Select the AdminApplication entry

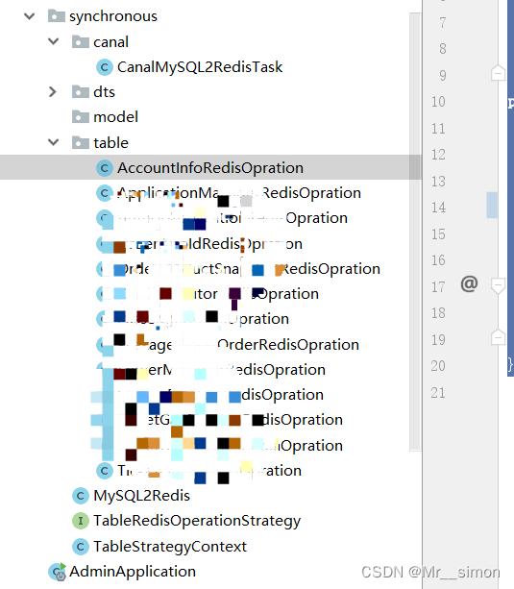[x=133, y=572]
